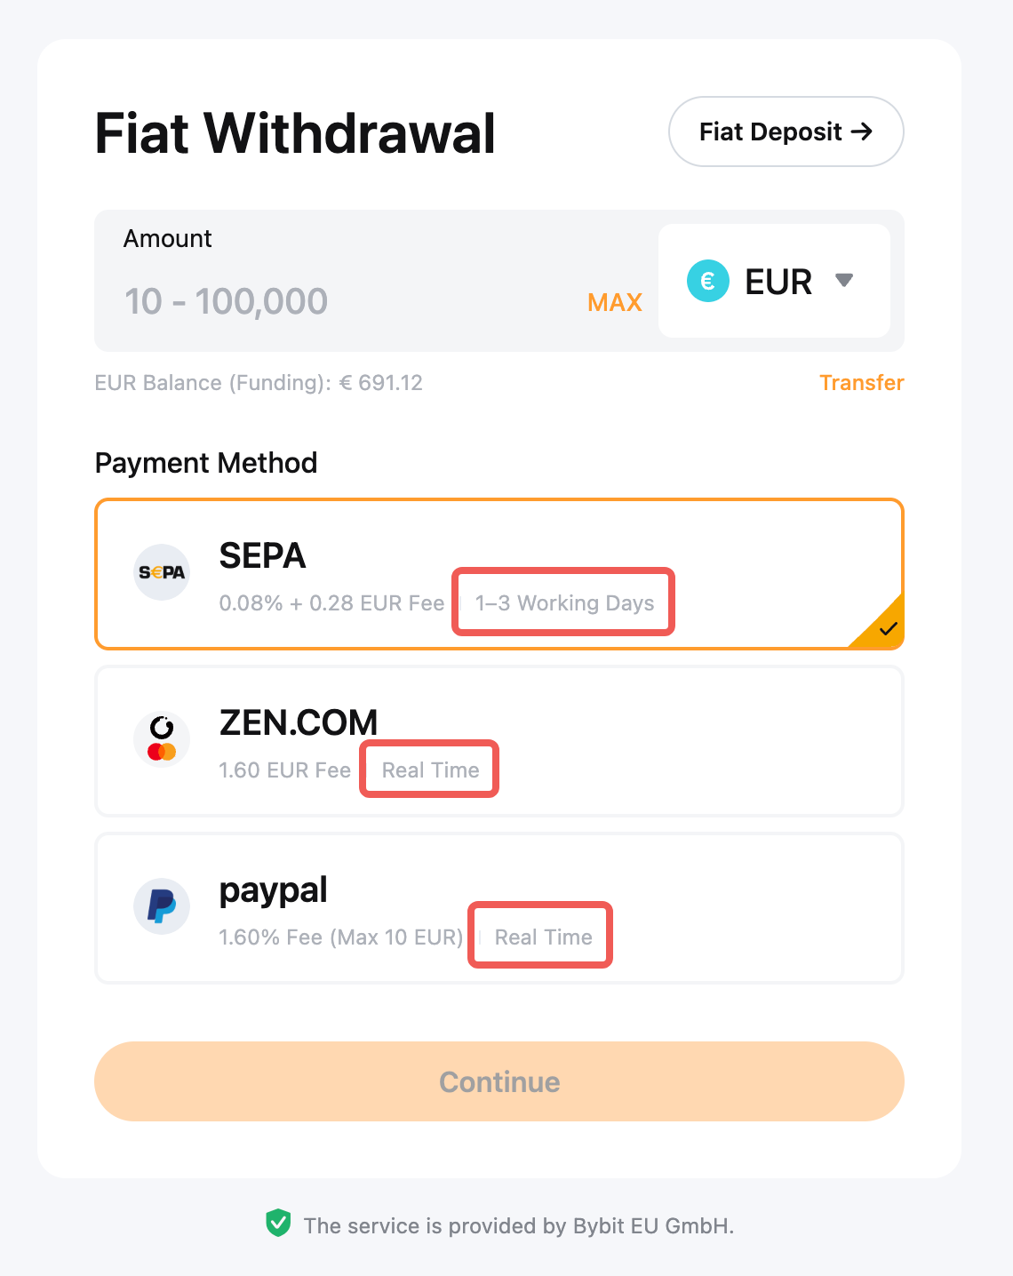
Task: Focus the withdrawal Amount input field
Action: (347, 302)
